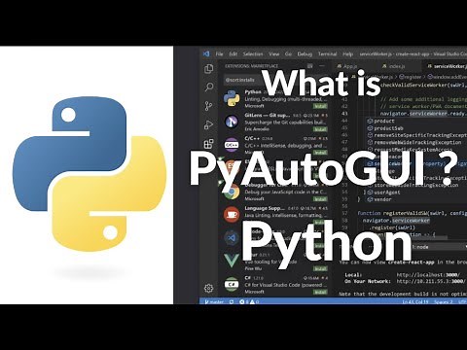Open the Go menu
Screen dimensions: 467x350
point(288,54)
